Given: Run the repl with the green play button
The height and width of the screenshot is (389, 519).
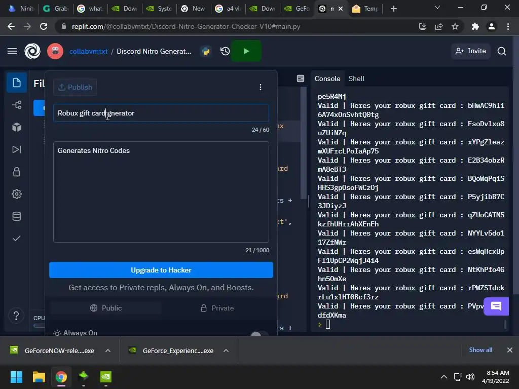Looking at the screenshot, I should (246, 51).
